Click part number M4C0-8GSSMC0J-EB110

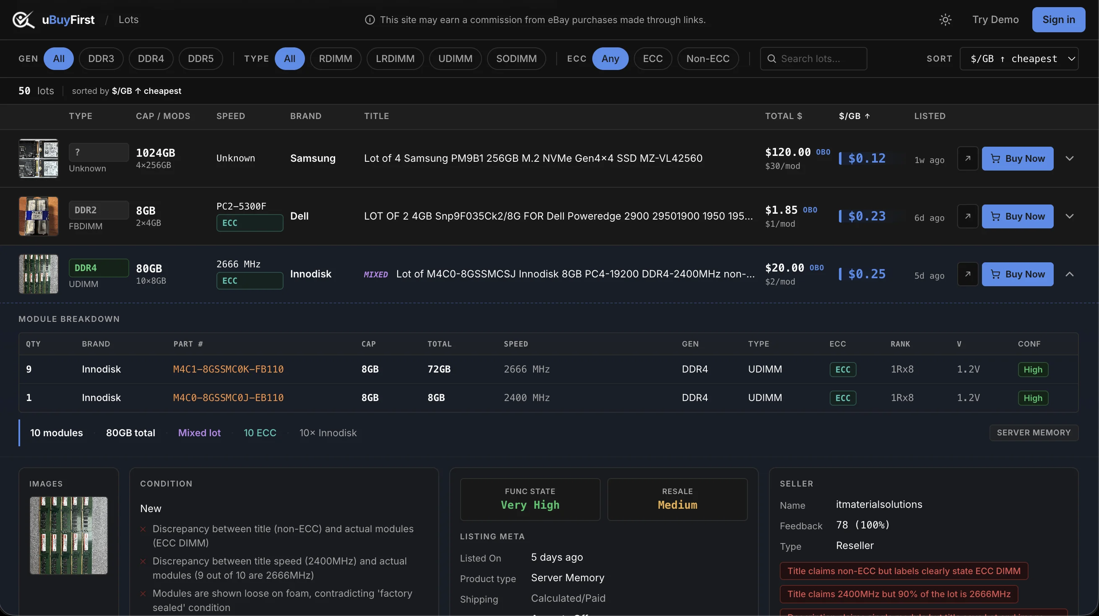pyautogui.click(x=228, y=398)
